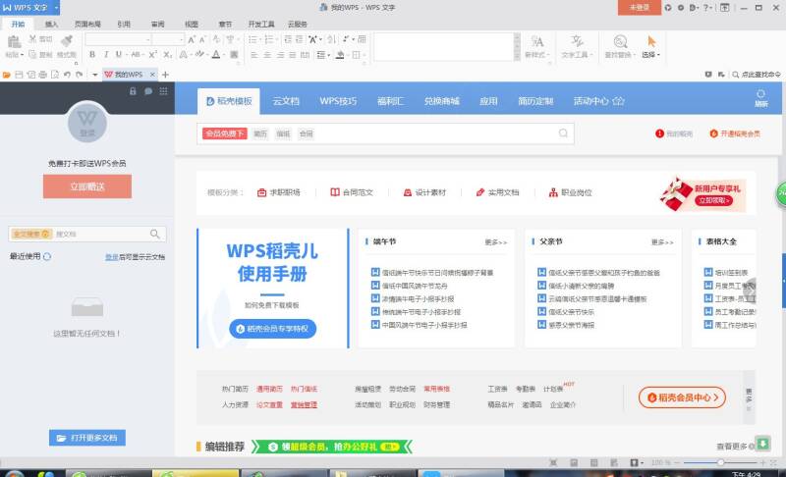Open the 引用 (References) ribbon tab

coord(124,24)
